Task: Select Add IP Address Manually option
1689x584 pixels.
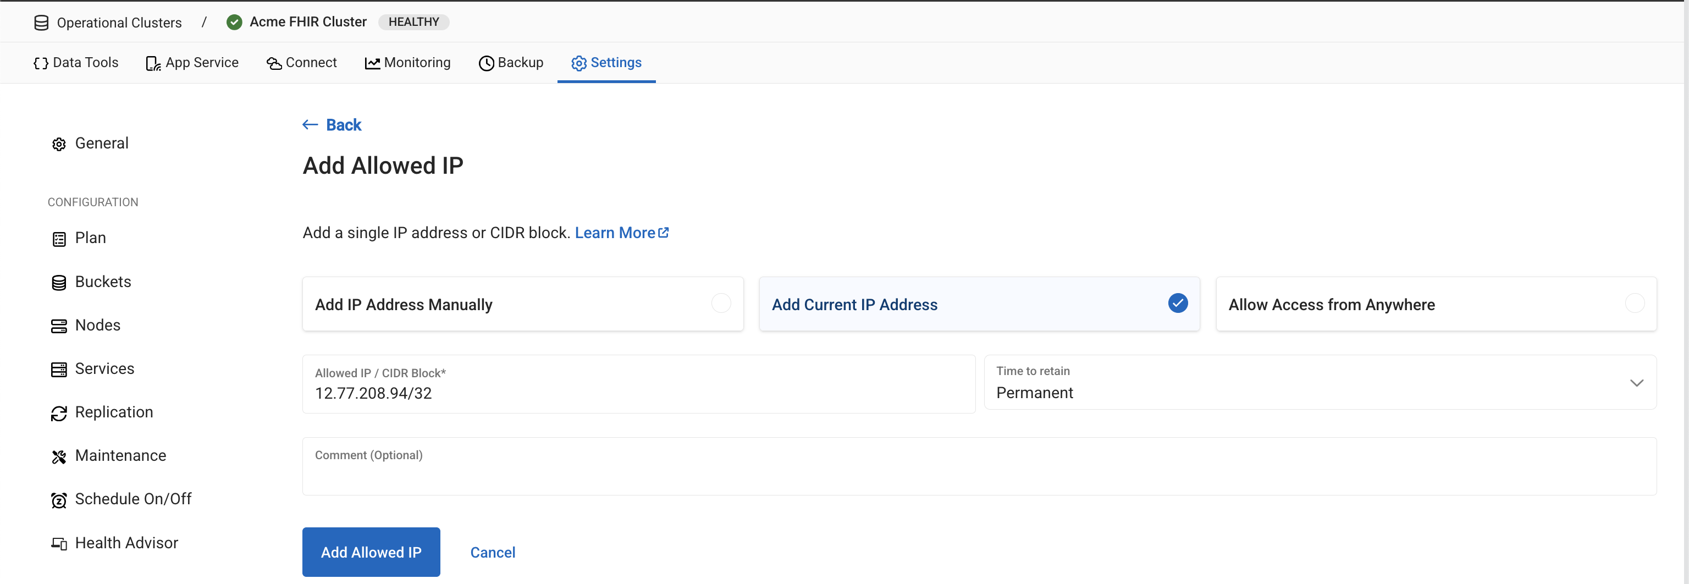Action: point(523,304)
